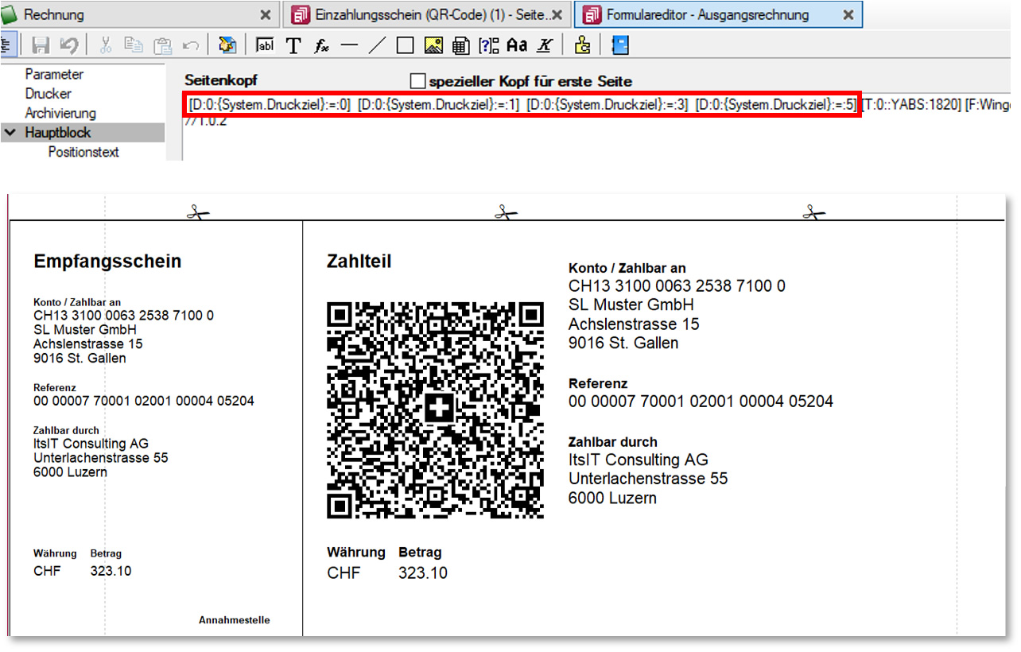The image size is (1021, 652).
Task: Click the placeholder ending with :=:3]
Action: (x=608, y=105)
